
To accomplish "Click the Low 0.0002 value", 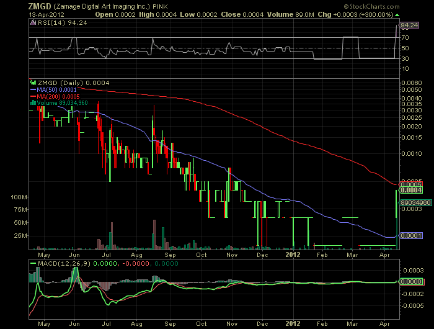I will (x=199, y=15).
